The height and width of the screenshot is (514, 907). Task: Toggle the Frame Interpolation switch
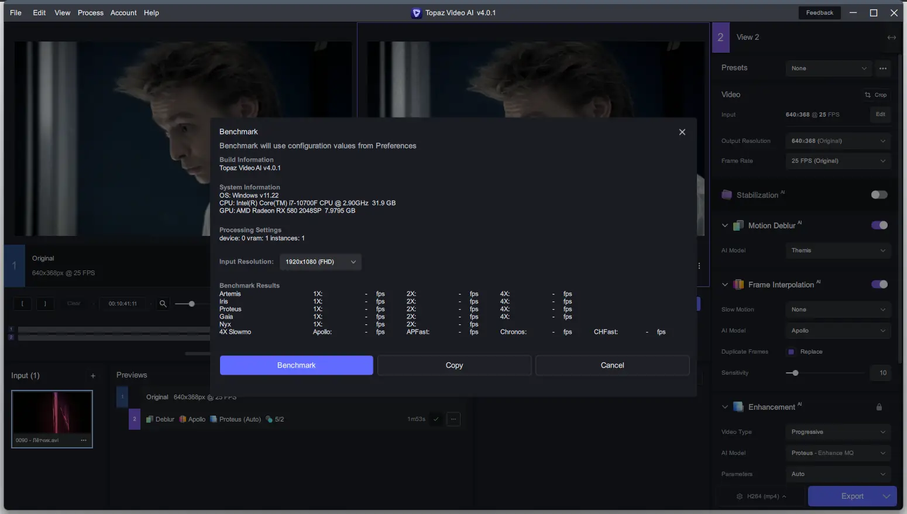[x=879, y=285]
